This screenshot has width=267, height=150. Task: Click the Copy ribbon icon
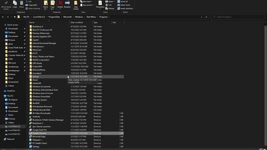coord(15,5)
